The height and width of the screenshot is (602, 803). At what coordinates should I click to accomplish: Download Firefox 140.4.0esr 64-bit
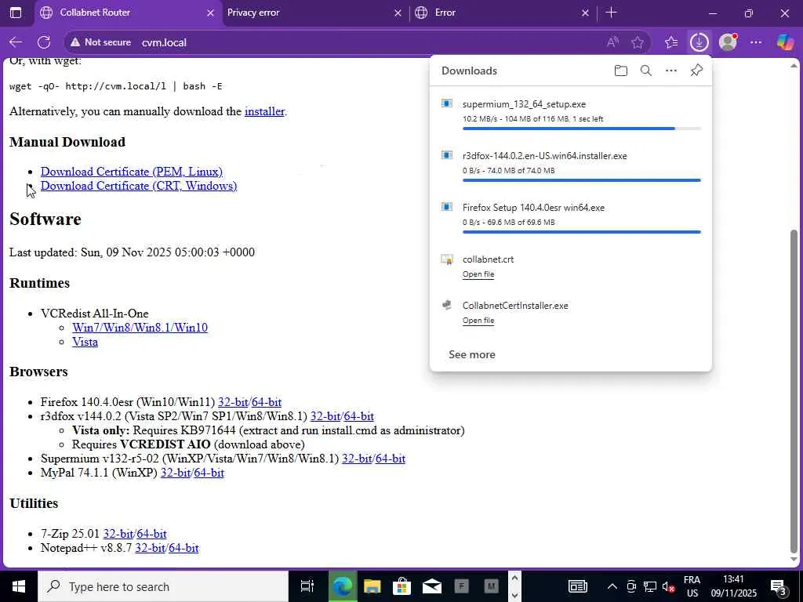[x=267, y=402]
